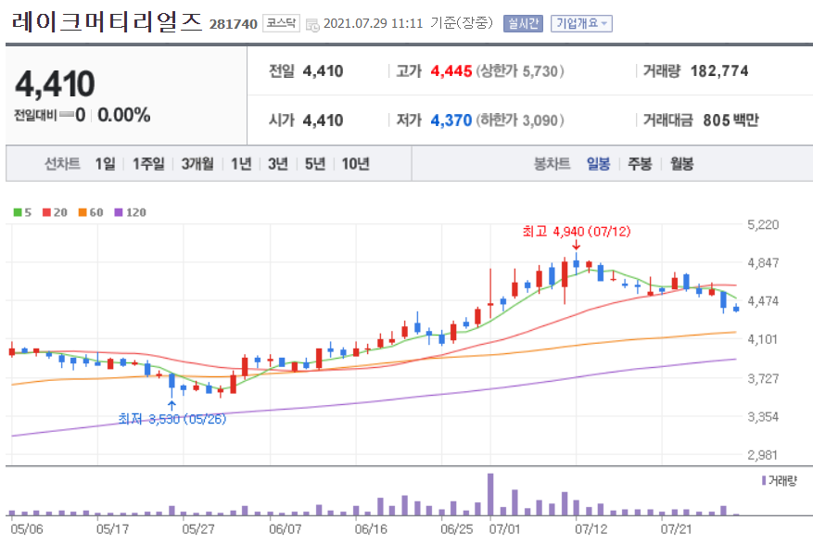
Task: Click the calendar icon before the date
Action: point(312,24)
